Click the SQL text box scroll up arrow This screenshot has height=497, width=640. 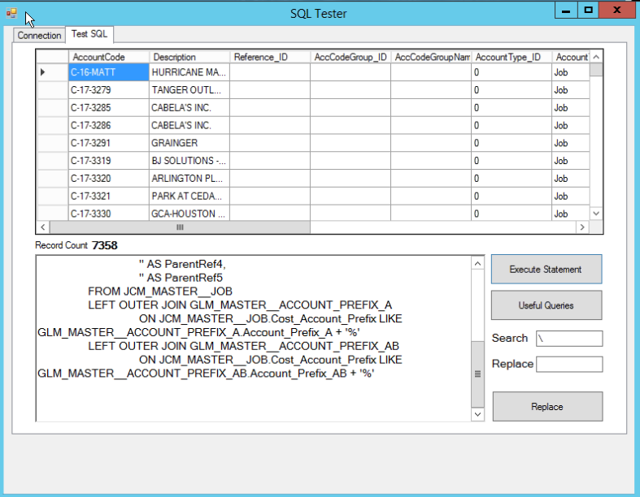tap(477, 264)
